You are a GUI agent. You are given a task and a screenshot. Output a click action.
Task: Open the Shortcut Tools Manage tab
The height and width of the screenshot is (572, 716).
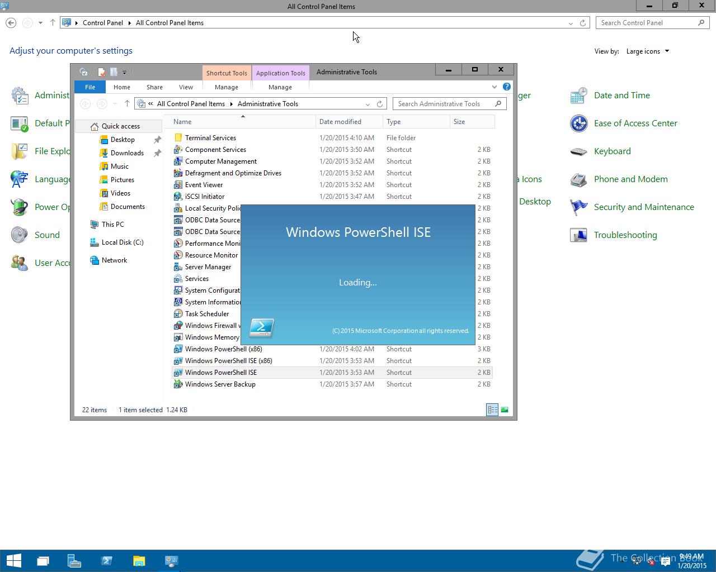pyautogui.click(x=227, y=87)
